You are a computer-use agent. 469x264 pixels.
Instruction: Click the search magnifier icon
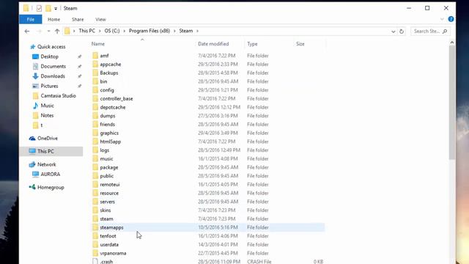445,31
